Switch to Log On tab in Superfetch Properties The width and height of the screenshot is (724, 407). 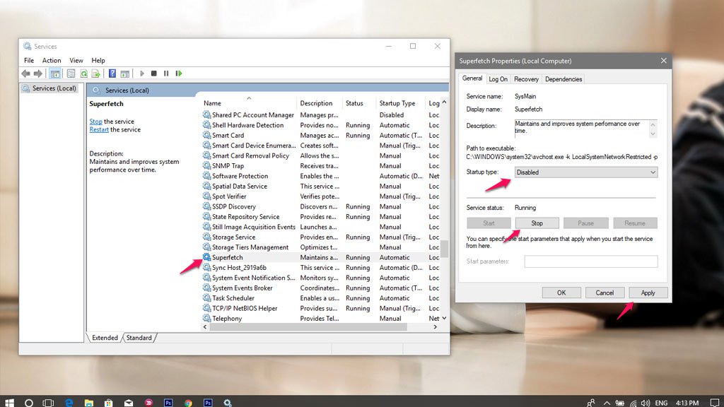pyautogui.click(x=498, y=79)
